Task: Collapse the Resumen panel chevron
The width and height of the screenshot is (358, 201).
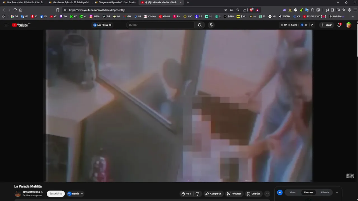Action: click(x=337, y=192)
